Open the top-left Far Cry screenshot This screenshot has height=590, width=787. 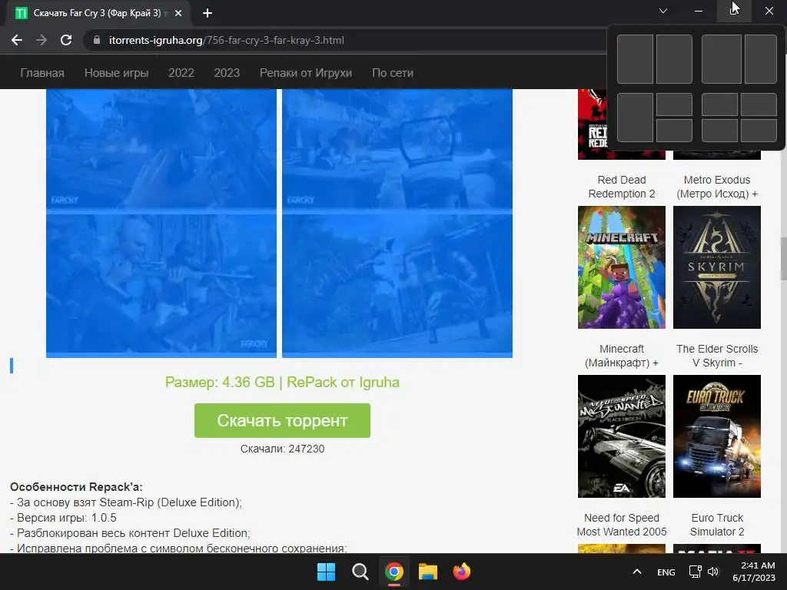point(161,149)
